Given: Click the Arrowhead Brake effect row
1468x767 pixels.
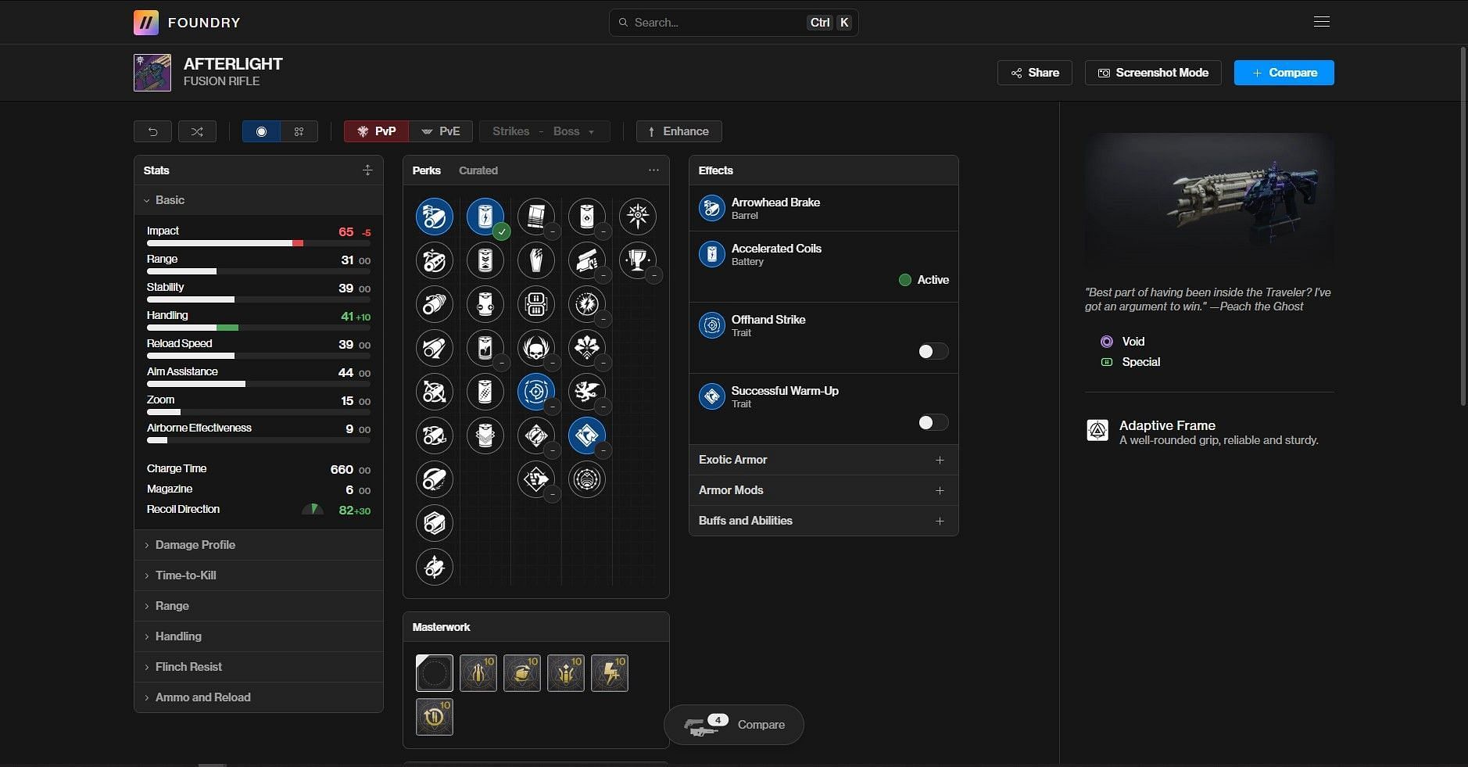Looking at the screenshot, I should (x=823, y=208).
